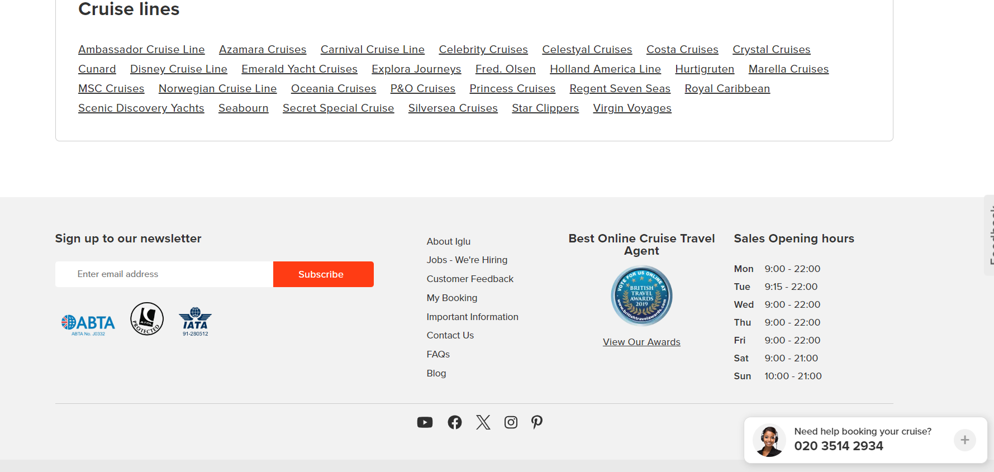Screen dimensions: 994x472
Task: Open Celestyal Cruises link
Action: (x=587, y=49)
